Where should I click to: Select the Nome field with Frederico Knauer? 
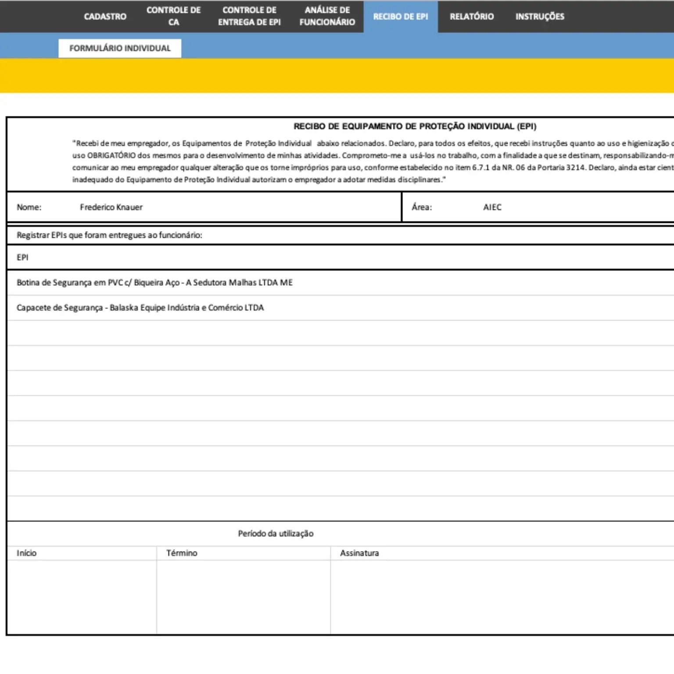(x=111, y=207)
